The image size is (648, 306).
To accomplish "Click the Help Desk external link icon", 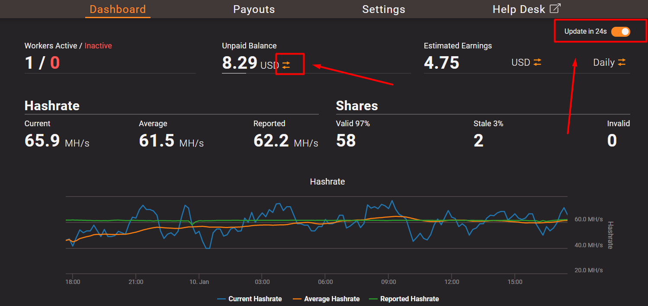I will pos(555,9).
